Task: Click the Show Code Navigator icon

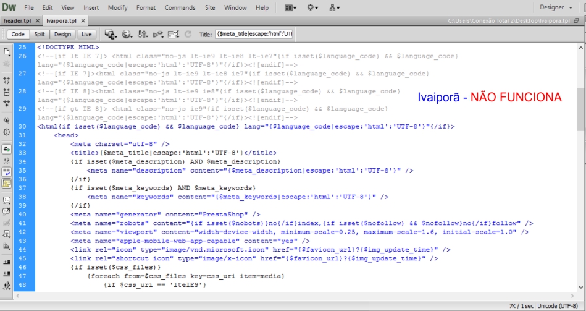Action: click(6, 64)
